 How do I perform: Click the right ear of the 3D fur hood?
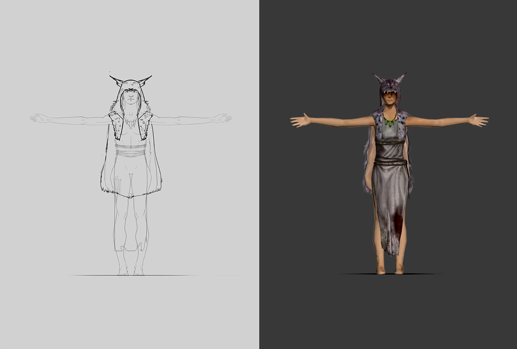(400, 79)
